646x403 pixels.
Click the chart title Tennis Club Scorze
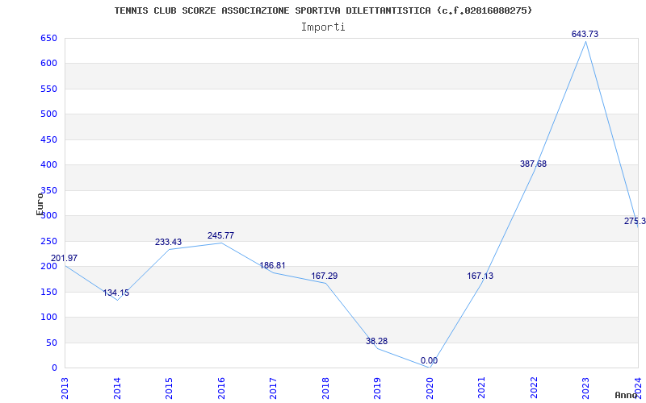point(323,10)
